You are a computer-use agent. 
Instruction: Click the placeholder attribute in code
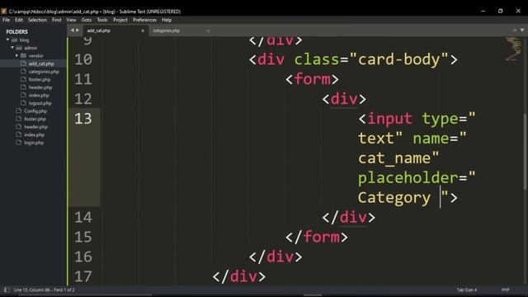pos(408,178)
